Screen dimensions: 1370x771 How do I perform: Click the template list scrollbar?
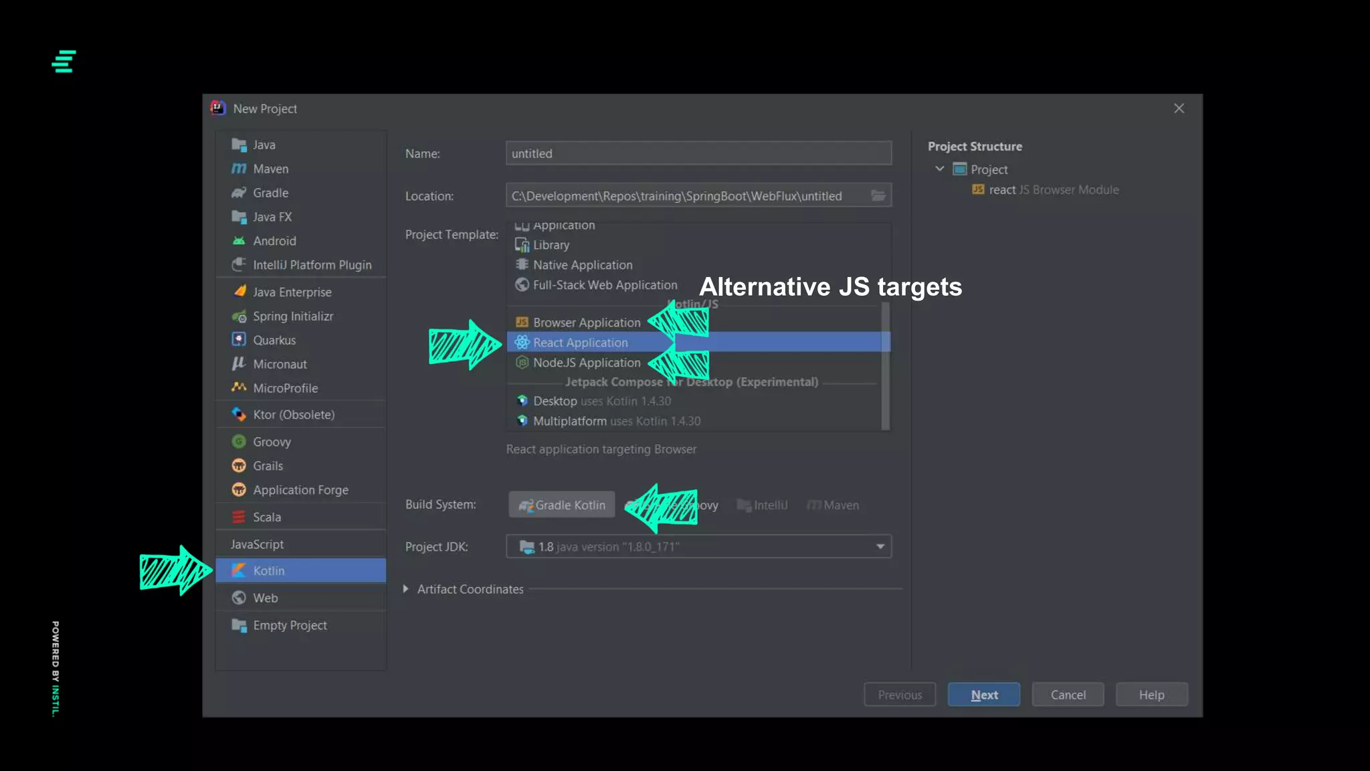(886, 366)
